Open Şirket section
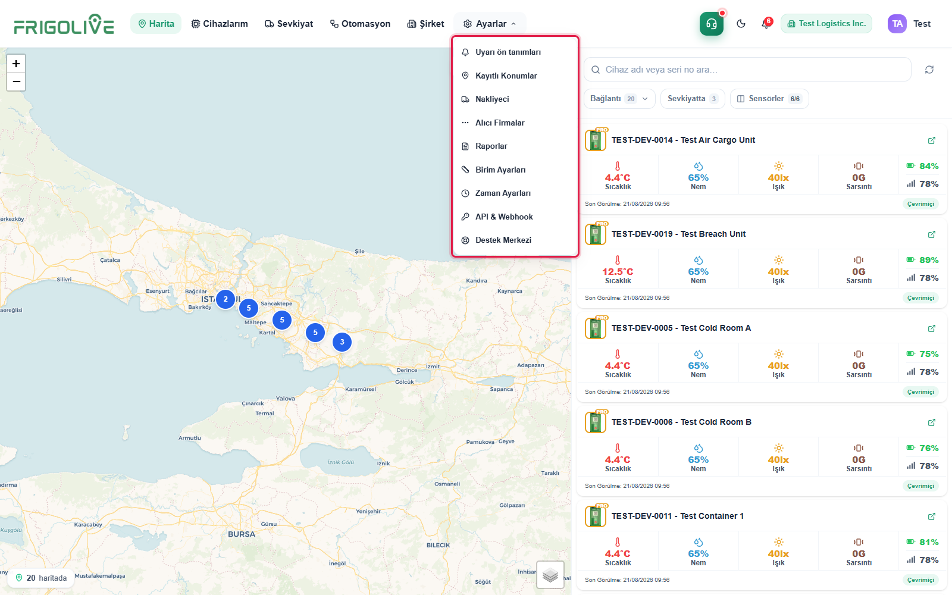 pyautogui.click(x=425, y=24)
